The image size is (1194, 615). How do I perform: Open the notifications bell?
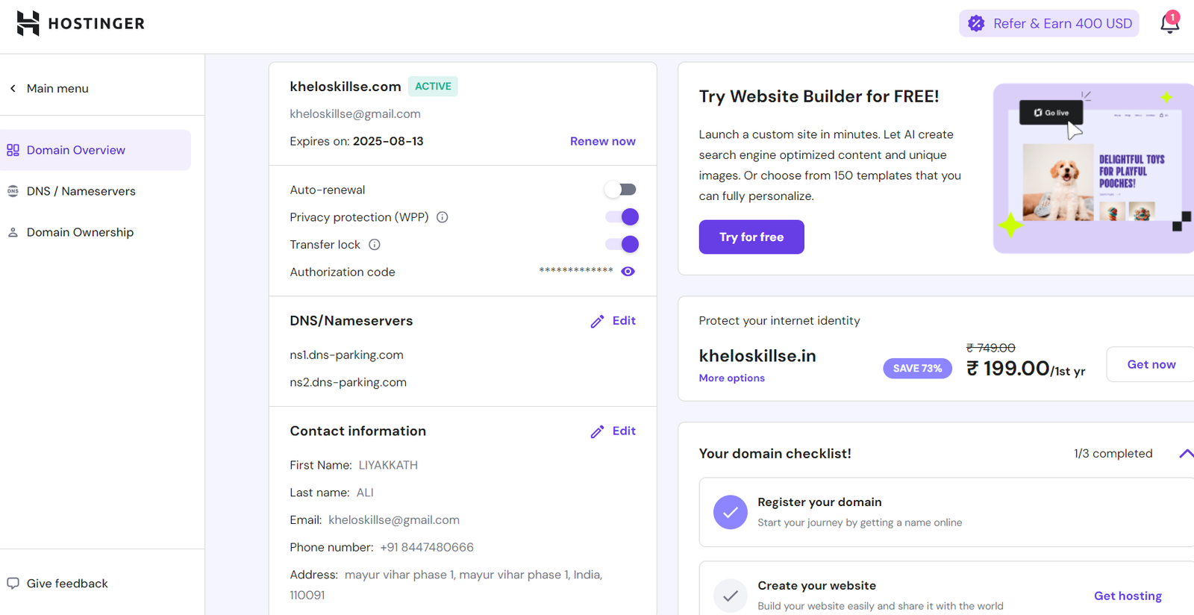click(x=1169, y=23)
